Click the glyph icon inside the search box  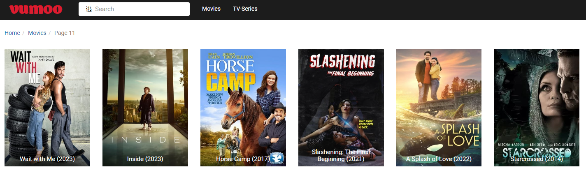(x=88, y=9)
